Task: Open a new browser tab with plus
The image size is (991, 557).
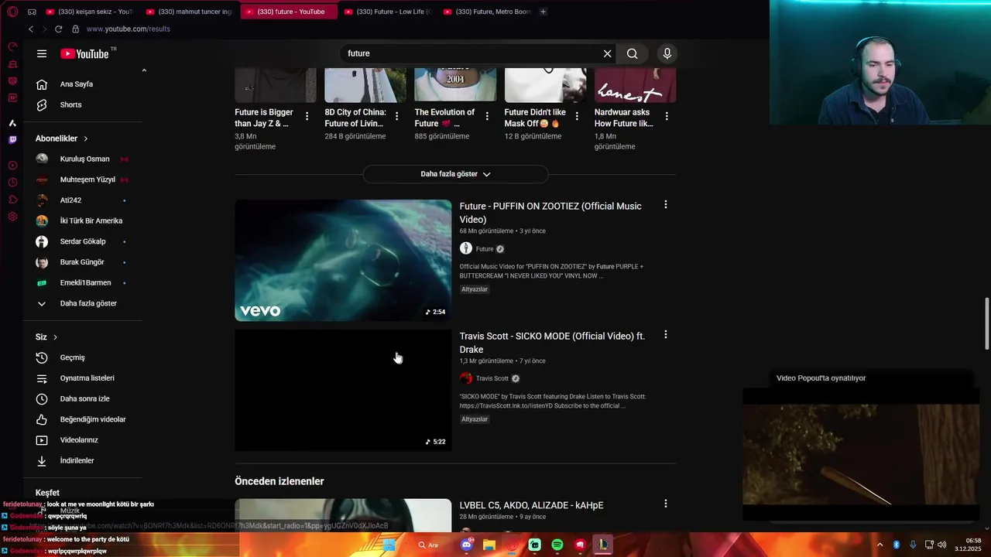Action: pos(543,12)
